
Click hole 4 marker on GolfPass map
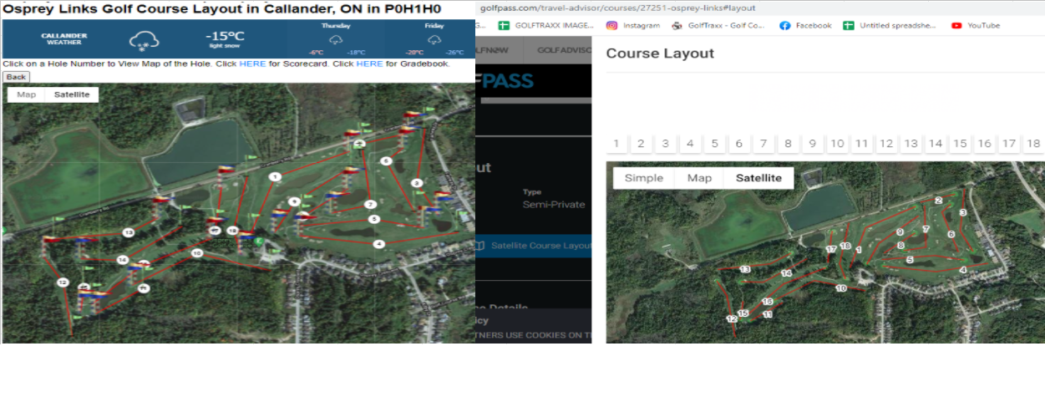(963, 270)
